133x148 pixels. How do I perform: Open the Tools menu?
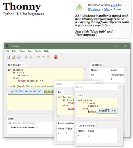coord(38,51)
